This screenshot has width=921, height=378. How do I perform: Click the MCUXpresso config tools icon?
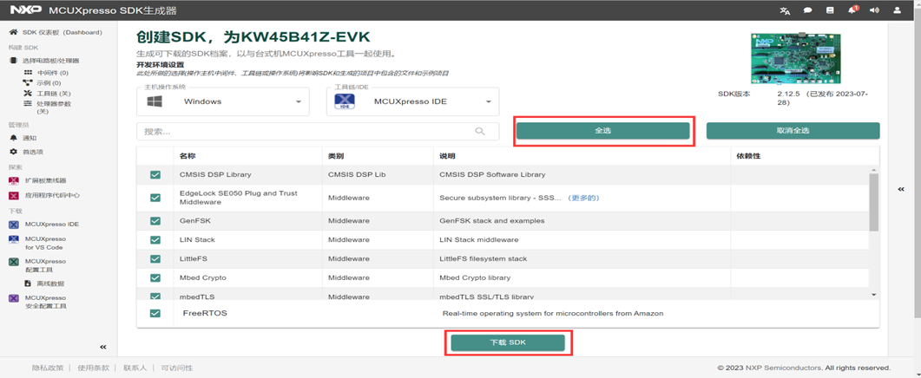14,262
